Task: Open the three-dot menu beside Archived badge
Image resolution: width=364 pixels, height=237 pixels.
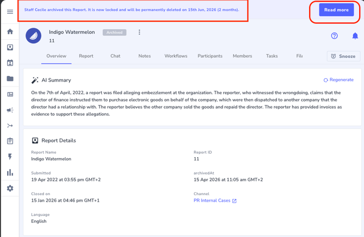Action: (x=139, y=33)
